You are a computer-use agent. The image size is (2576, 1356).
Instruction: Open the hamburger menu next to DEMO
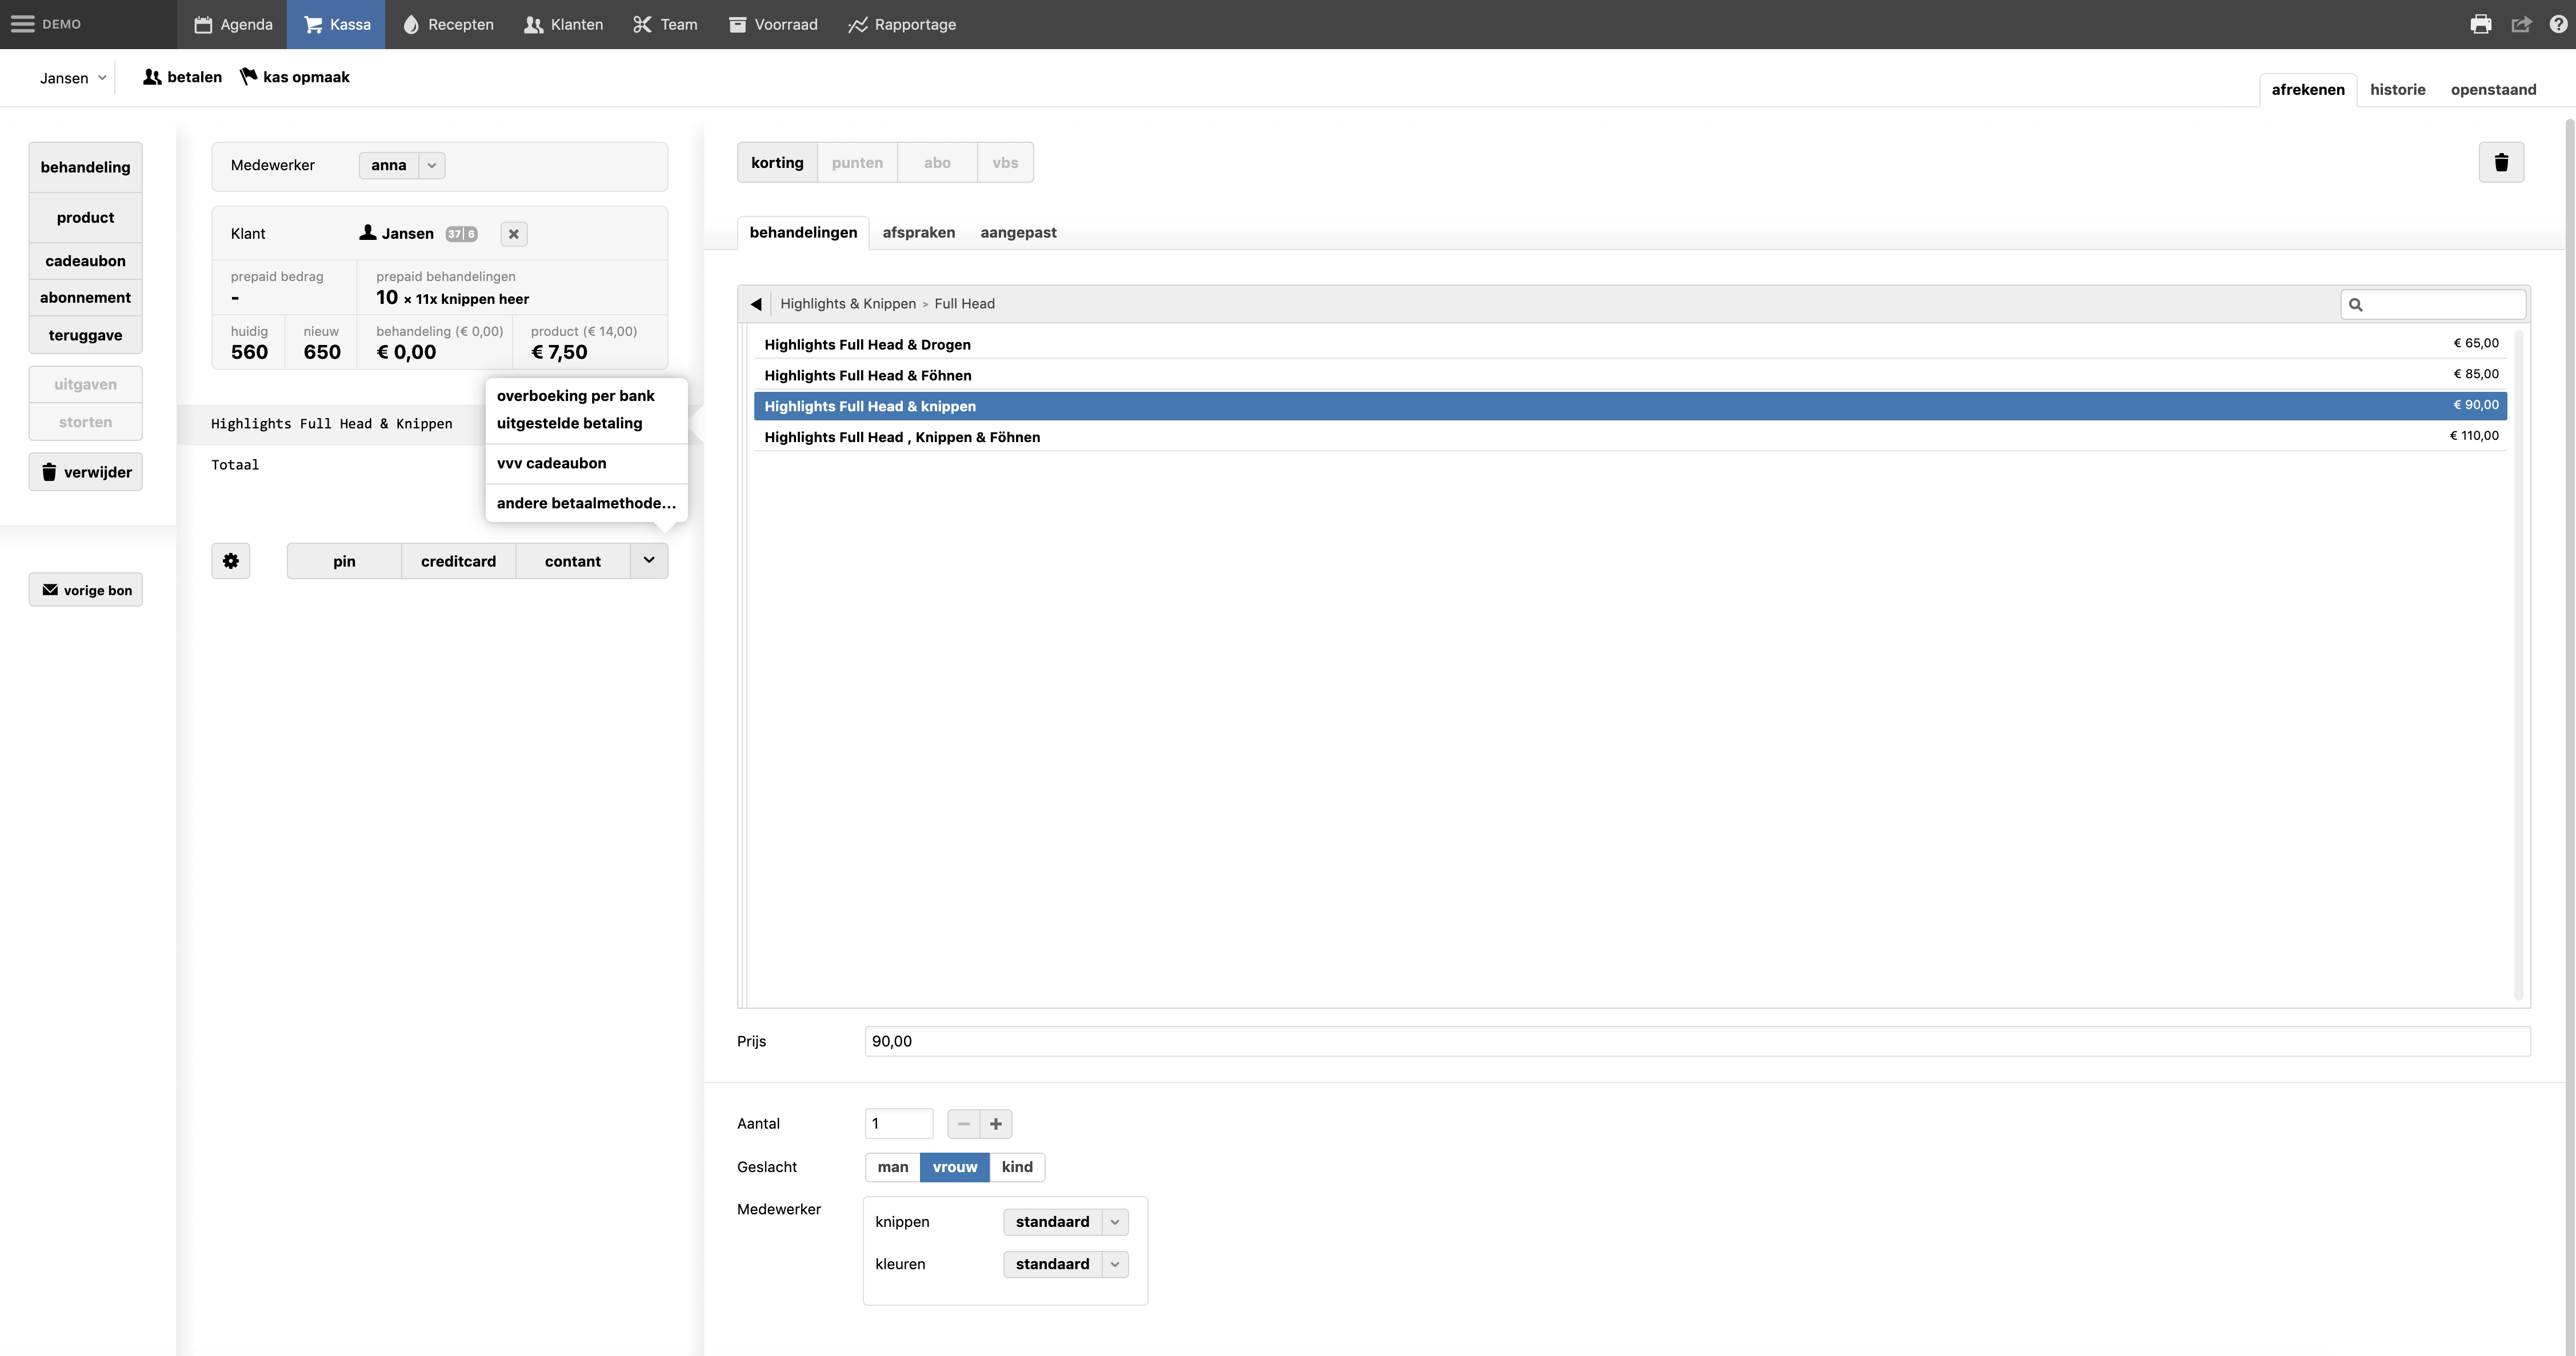coord(22,24)
